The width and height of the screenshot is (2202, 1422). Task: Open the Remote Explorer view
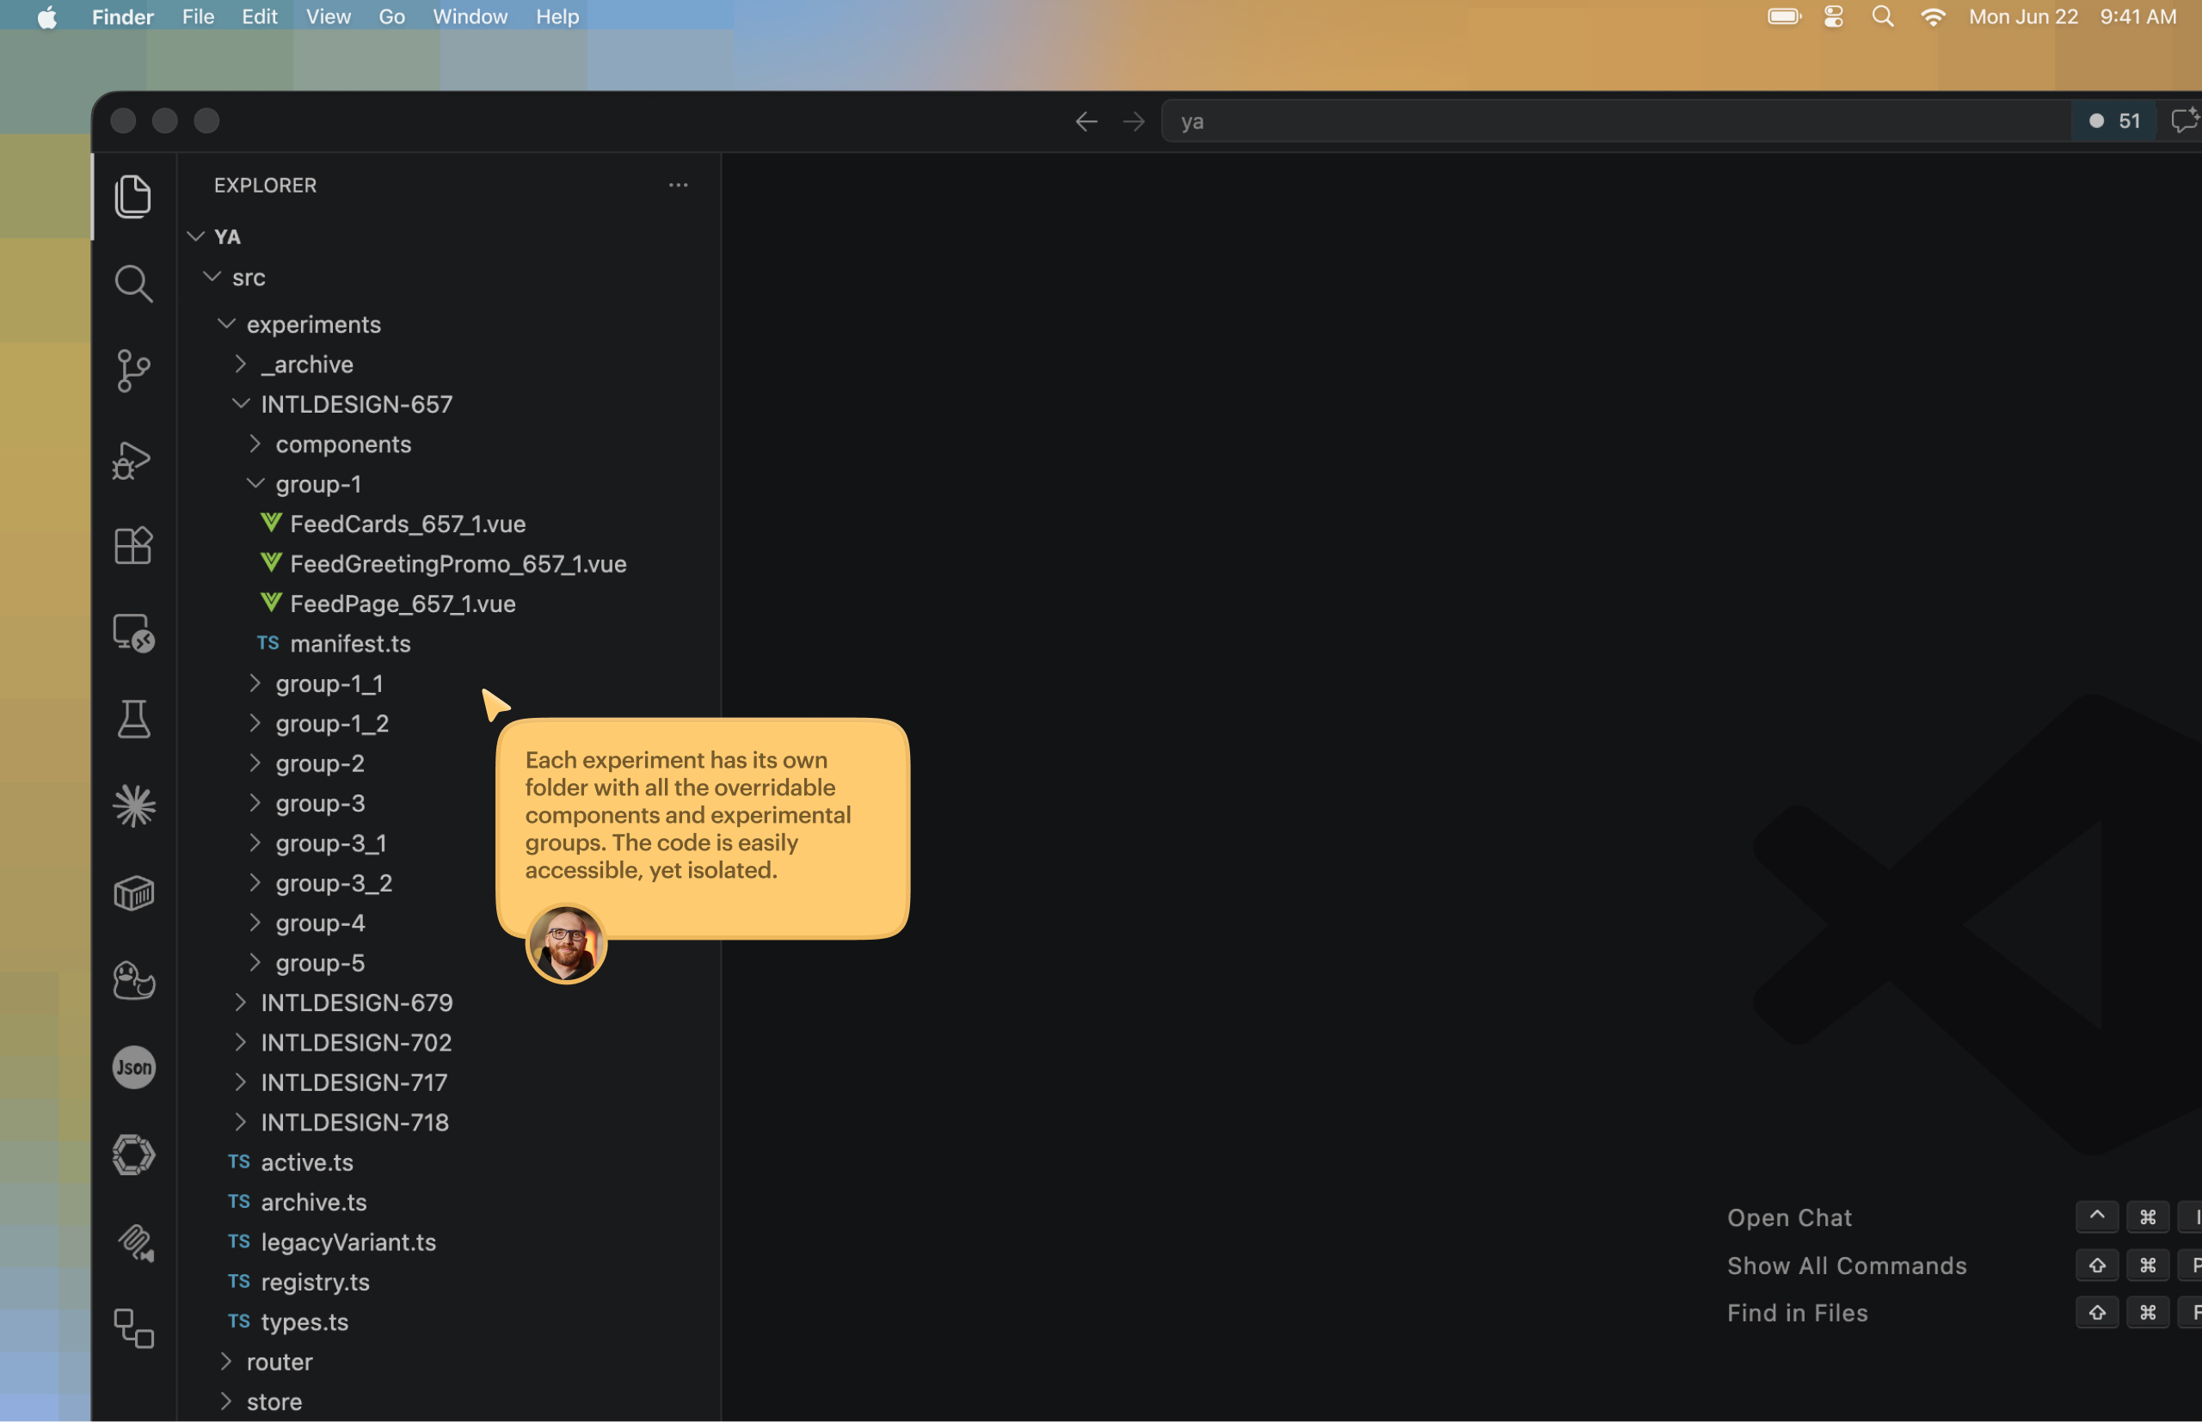click(133, 634)
